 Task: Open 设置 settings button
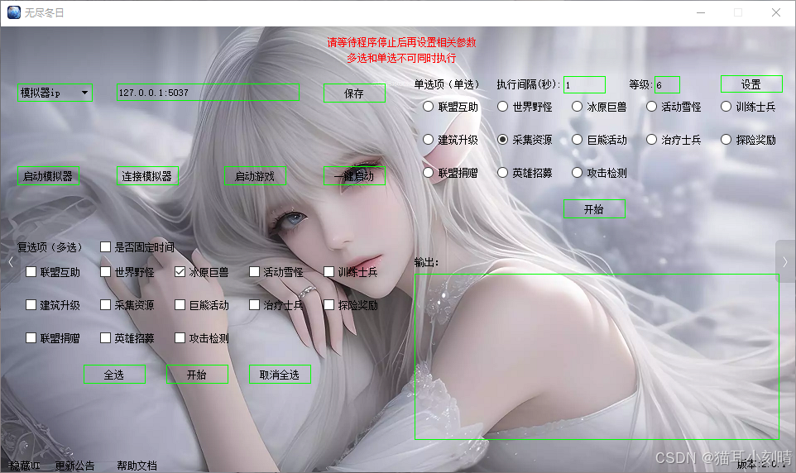pyautogui.click(x=751, y=84)
